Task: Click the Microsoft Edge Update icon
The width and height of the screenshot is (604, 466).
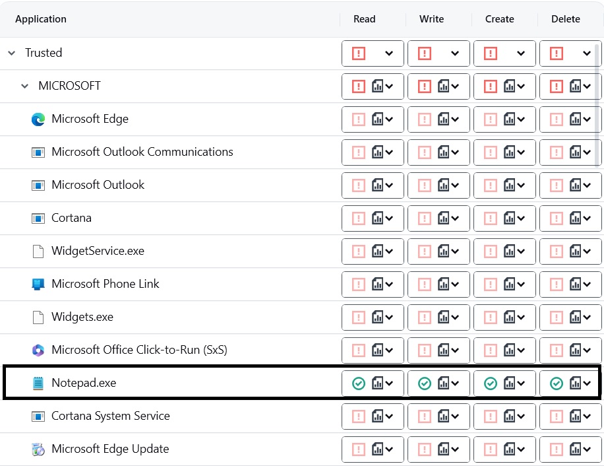Action: (x=38, y=449)
